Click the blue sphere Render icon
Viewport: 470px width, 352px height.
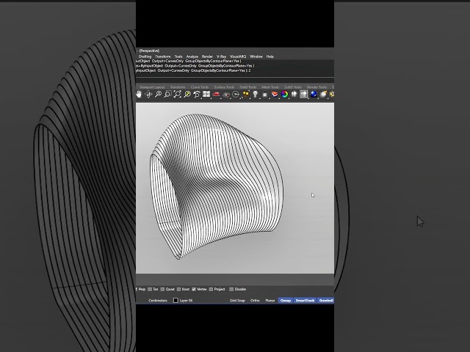pyautogui.click(x=314, y=95)
